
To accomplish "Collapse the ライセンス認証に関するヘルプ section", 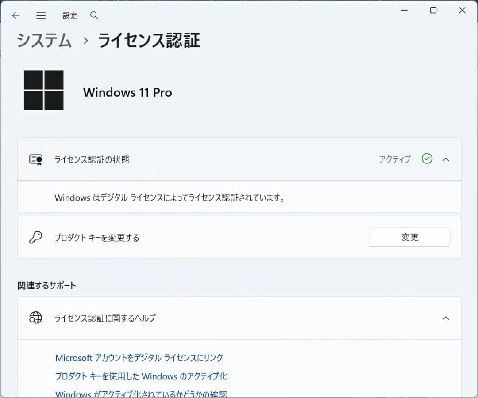I will point(446,318).
